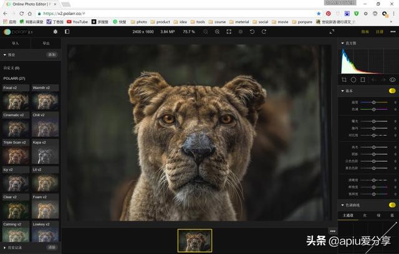
Task: Toggle the yellow switch for basic adjustments
Action: pyautogui.click(x=392, y=91)
